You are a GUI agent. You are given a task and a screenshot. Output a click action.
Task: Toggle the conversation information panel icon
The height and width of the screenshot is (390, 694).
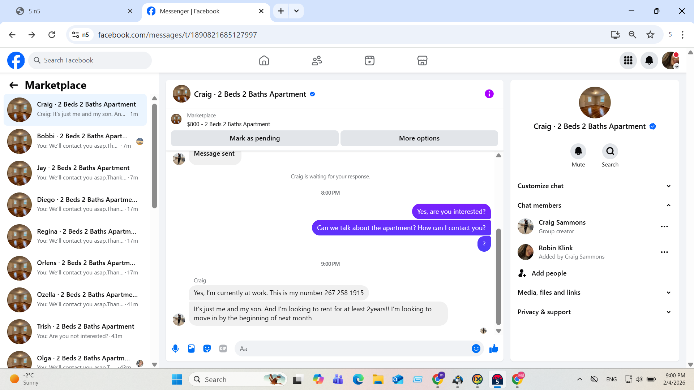(x=489, y=94)
